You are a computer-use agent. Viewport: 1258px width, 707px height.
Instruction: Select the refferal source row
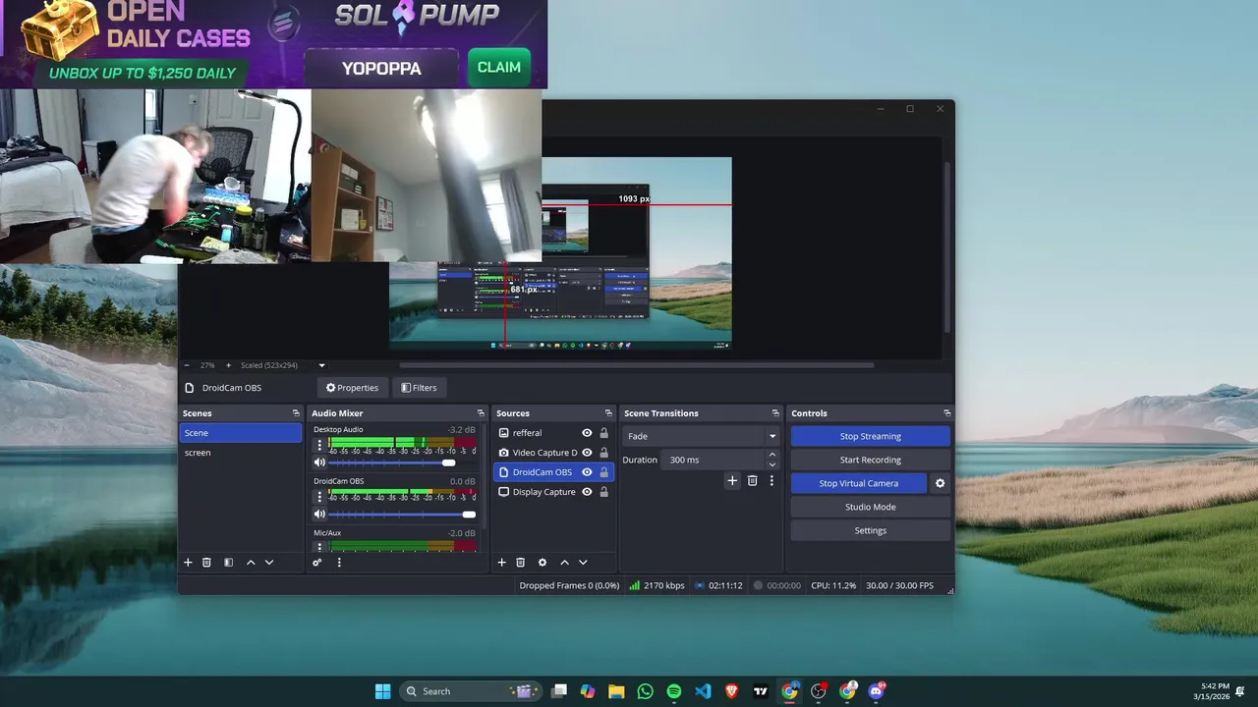(553, 433)
